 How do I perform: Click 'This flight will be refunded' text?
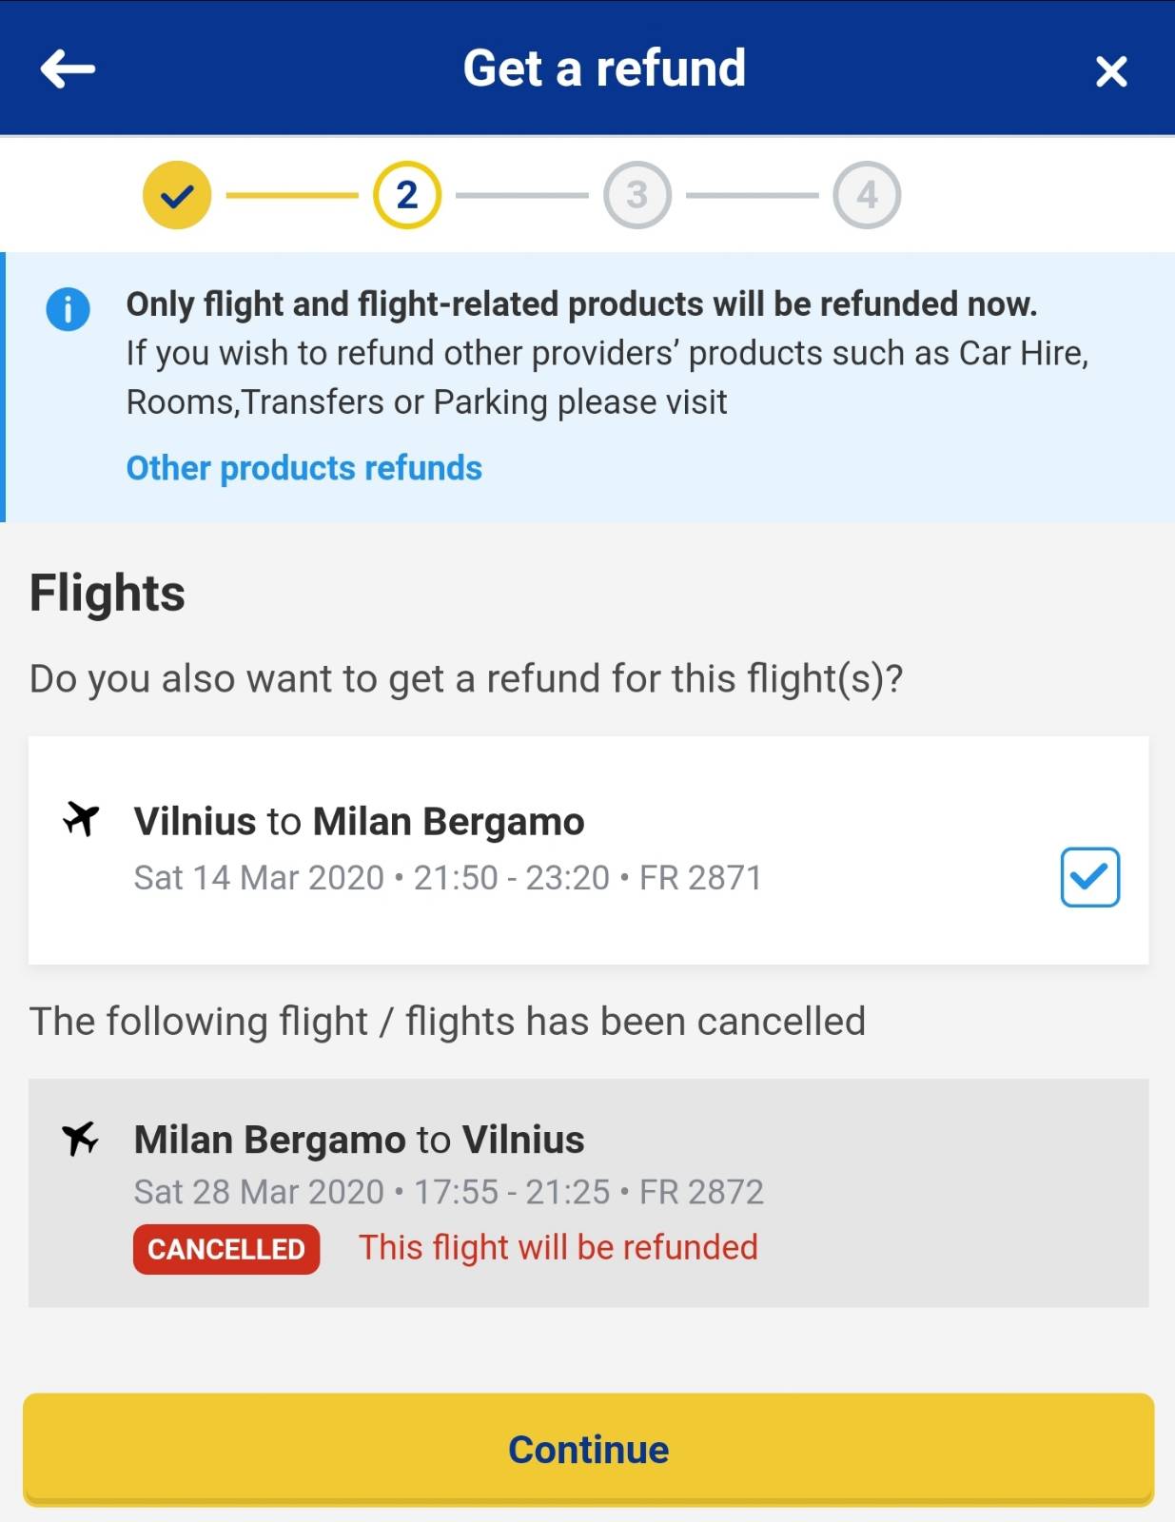click(558, 1248)
